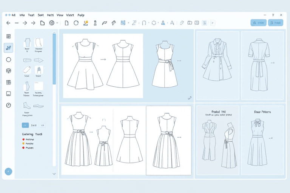This screenshot has width=290, height=193.
Task: Open the clock icon in the left sidebar
Action: (9, 105)
